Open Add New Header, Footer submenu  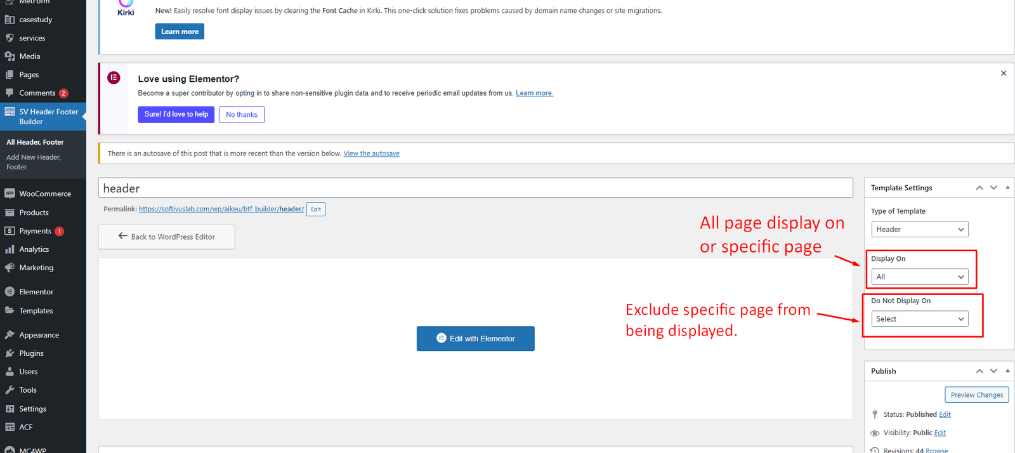point(34,162)
